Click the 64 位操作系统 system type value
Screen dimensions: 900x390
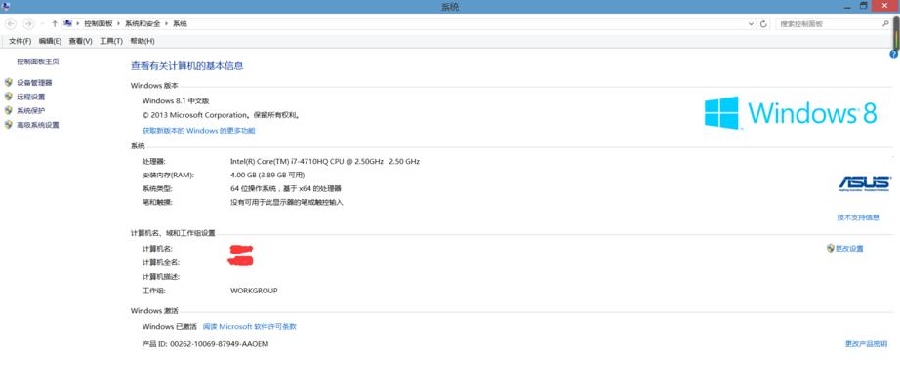(x=286, y=189)
